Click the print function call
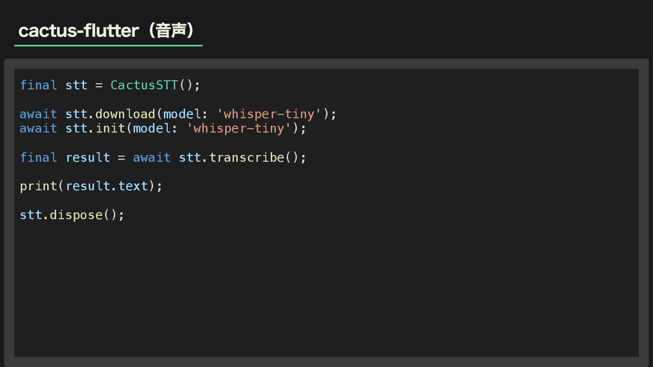653x367 pixels. tap(38, 186)
